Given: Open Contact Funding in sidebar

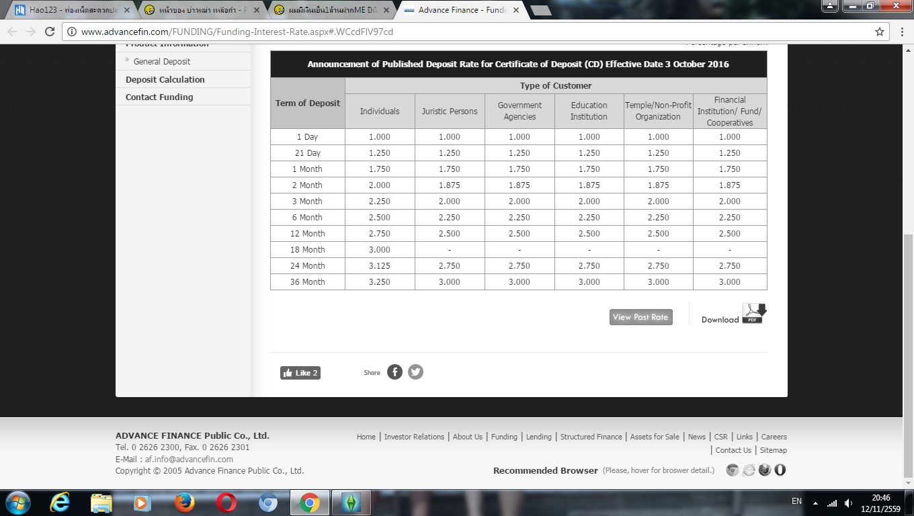Looking at the screenshot, I should [159, 97].
